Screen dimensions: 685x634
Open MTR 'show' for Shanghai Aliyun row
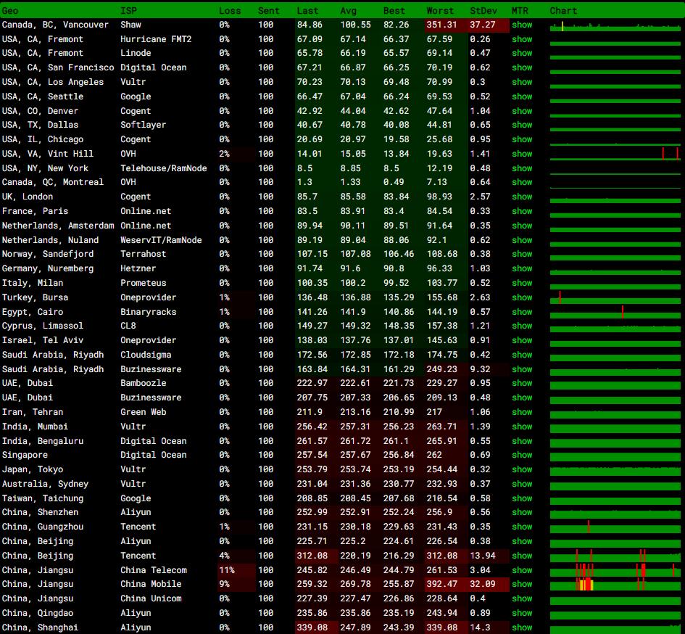click(x=522, y=627)
